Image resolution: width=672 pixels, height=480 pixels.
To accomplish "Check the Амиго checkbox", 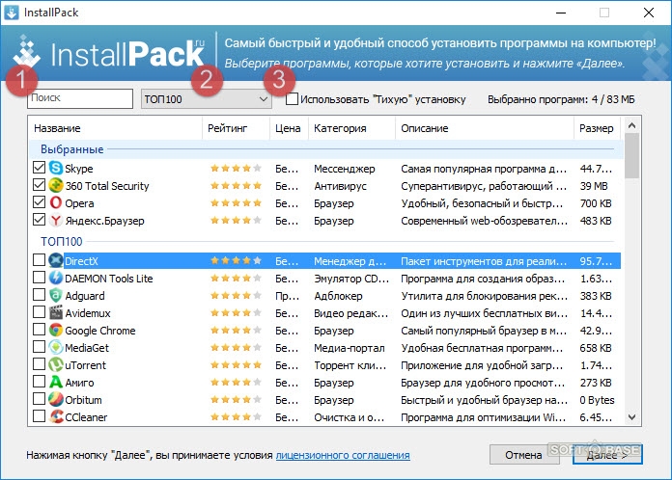I will pyautogui.click(x=39, y=382).
